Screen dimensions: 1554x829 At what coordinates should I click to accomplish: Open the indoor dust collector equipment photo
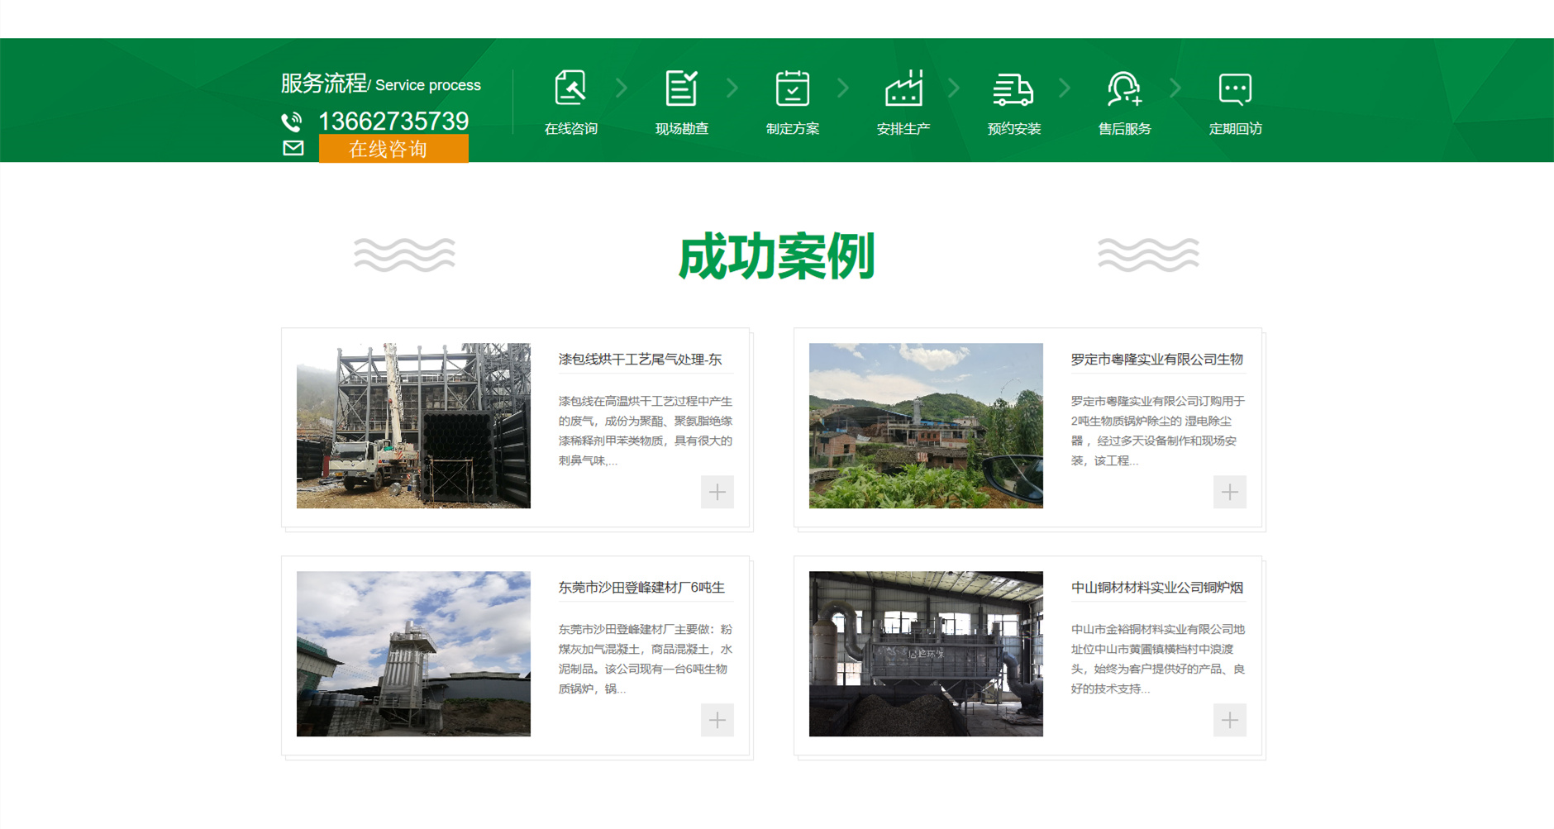(x=926, y=654)
